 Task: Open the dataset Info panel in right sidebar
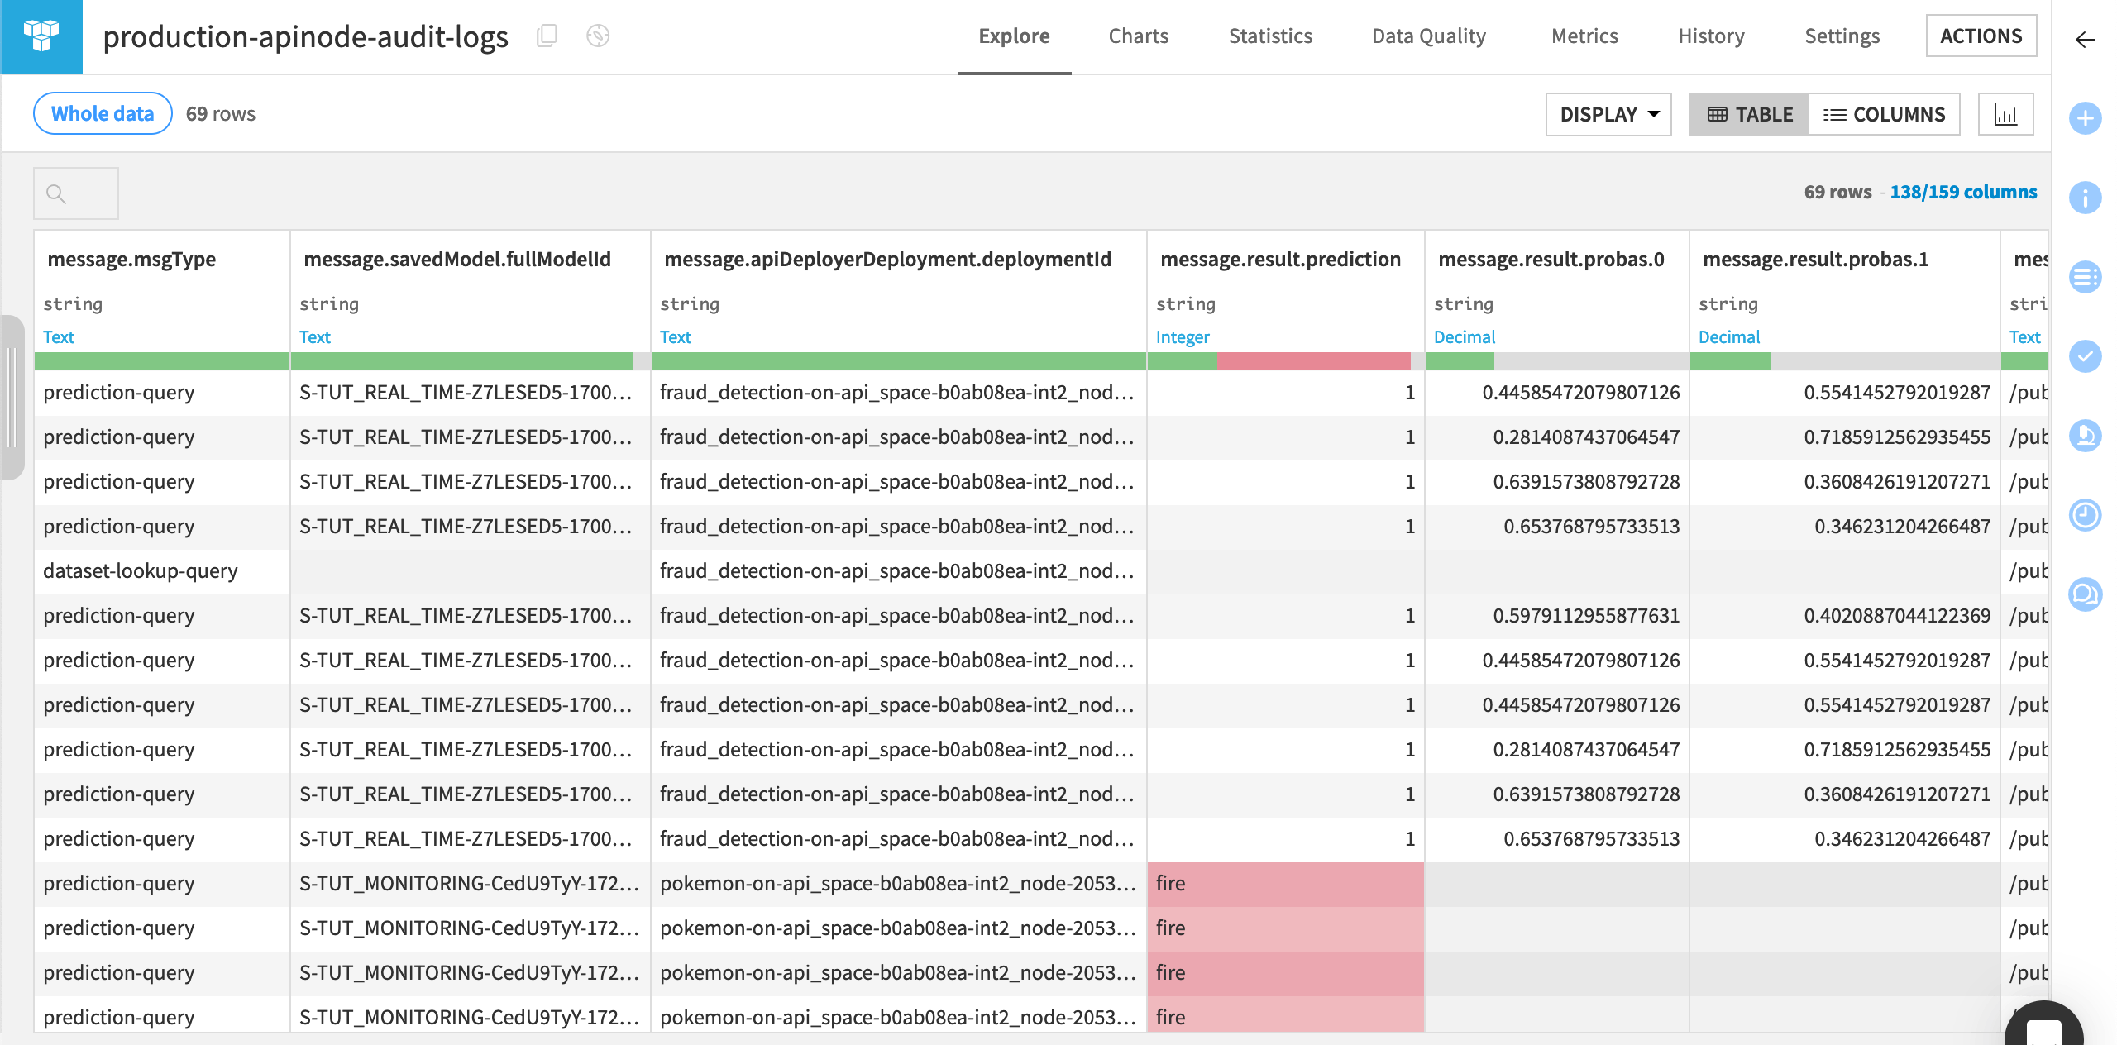[2086, 198]
